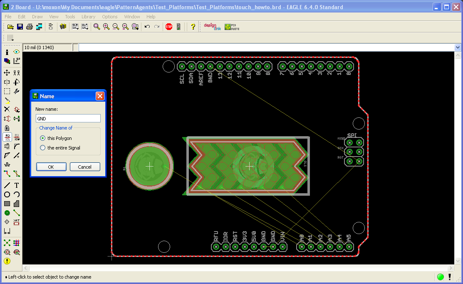Click the Zoom out magnifier icon
This screenshot has height=284, width=463.
coord(116,27)
